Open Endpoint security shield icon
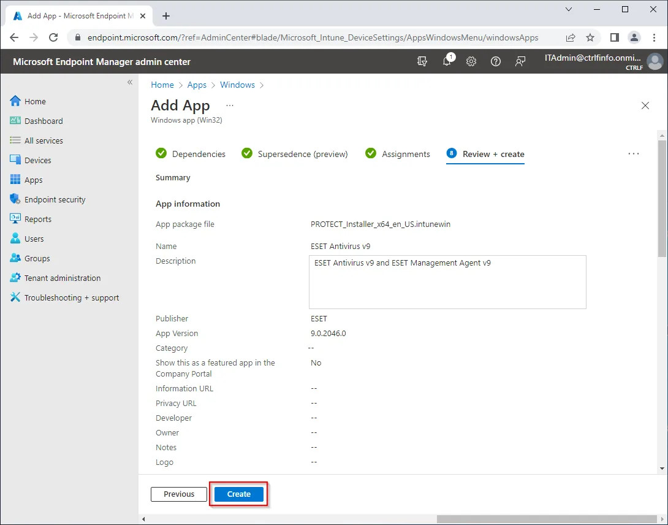This screenshot has height=525, width=668. (x=15, y=199)
